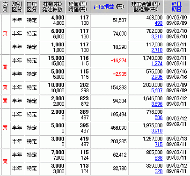Sort by the 評価損益 column header link
190x176 pixels.
(104, 7)
